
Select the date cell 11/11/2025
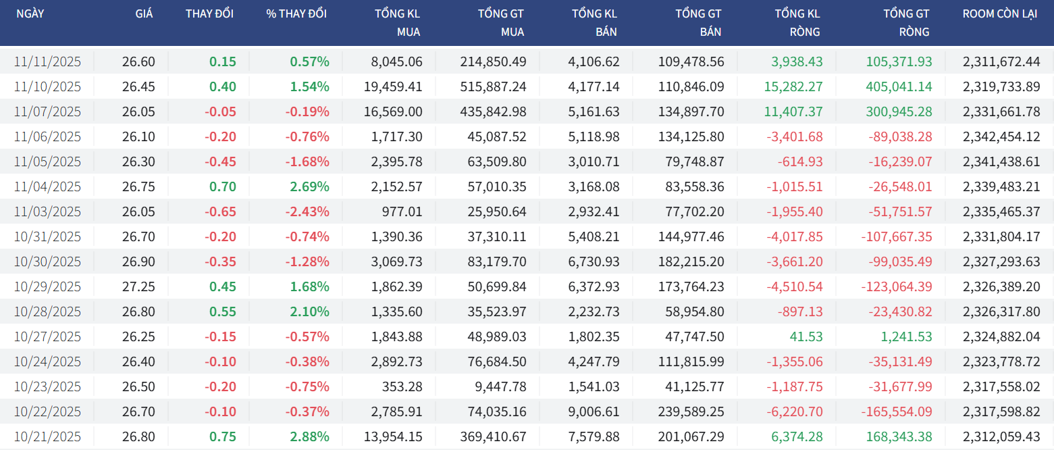pyautogui.click(x=47, y=61)
